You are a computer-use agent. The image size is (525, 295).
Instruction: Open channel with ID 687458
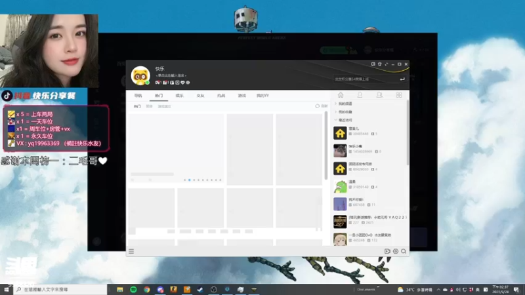click(x=369, y=204)
